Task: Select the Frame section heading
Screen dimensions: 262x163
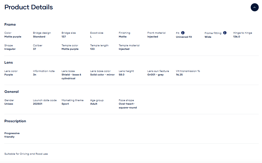Action: (10, 24)
